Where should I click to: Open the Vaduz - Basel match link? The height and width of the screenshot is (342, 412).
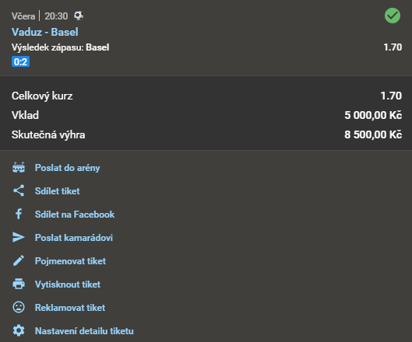coord(45,32)
